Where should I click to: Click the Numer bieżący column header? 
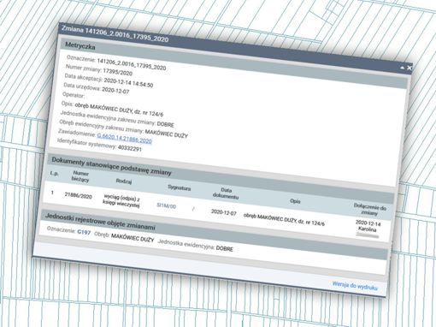point(80,176)
